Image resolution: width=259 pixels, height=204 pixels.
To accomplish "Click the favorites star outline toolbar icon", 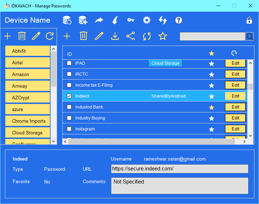I will click(163, 36).
